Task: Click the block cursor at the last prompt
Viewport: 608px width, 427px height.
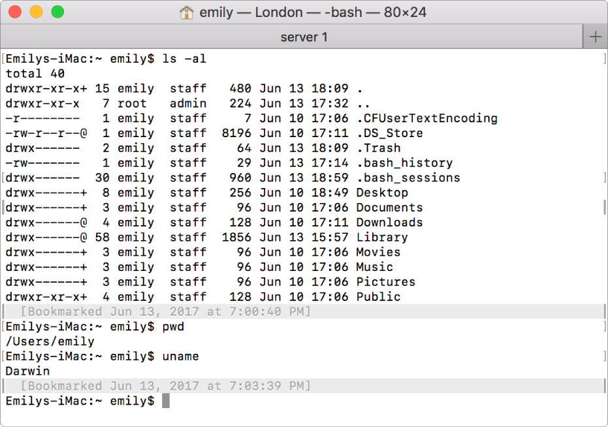Action: (166, 401)
